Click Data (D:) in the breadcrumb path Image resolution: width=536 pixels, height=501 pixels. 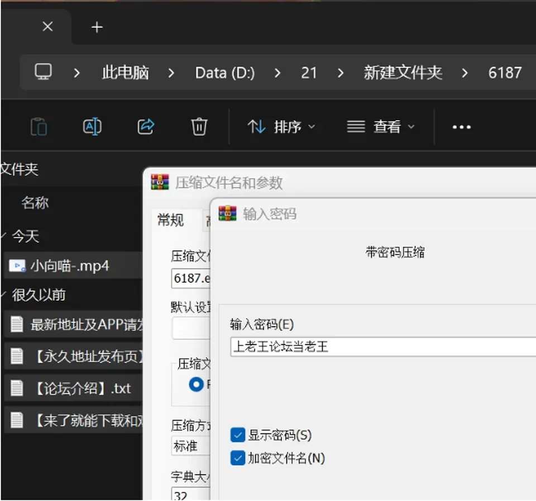225,73
